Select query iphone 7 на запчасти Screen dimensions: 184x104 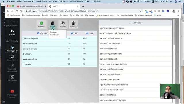(135, 44)
